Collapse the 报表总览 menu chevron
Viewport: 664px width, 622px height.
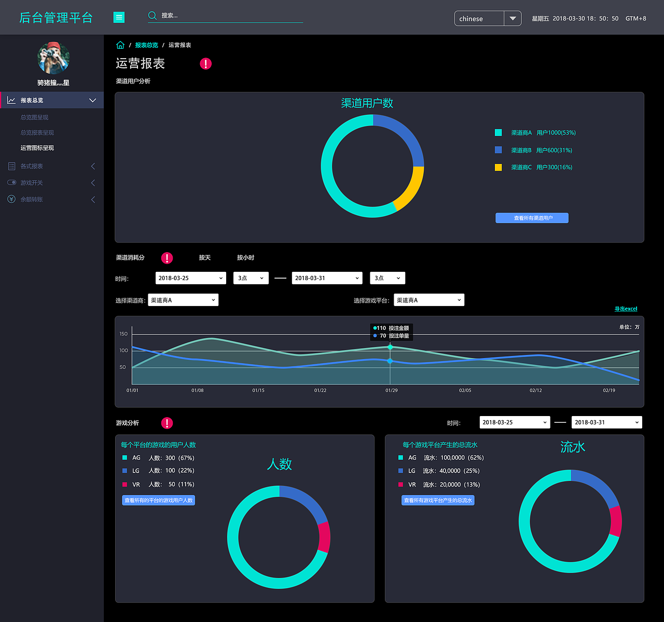(93, 100)
